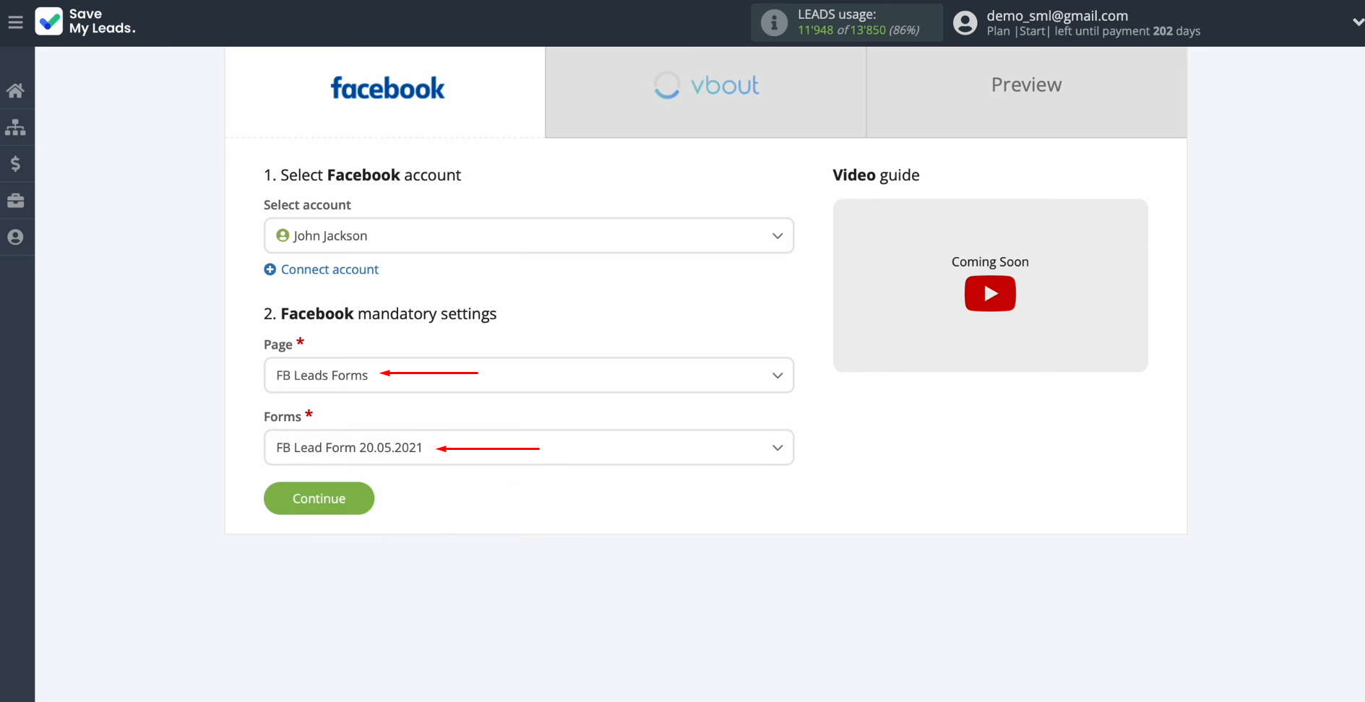Image resolution: width=1365 pixels, height=702 pixels.
Task: Click the LEADS usage info icon
Action: tap(774, 22)
